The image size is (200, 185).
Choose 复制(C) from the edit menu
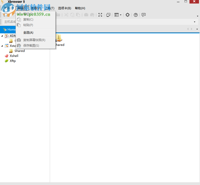coord(36,20)
